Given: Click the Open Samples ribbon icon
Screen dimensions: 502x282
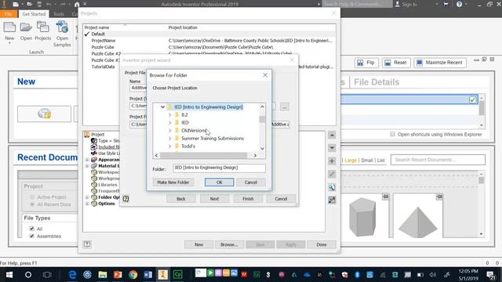Looking at the screenshot, I should click(x=62, y=27).
